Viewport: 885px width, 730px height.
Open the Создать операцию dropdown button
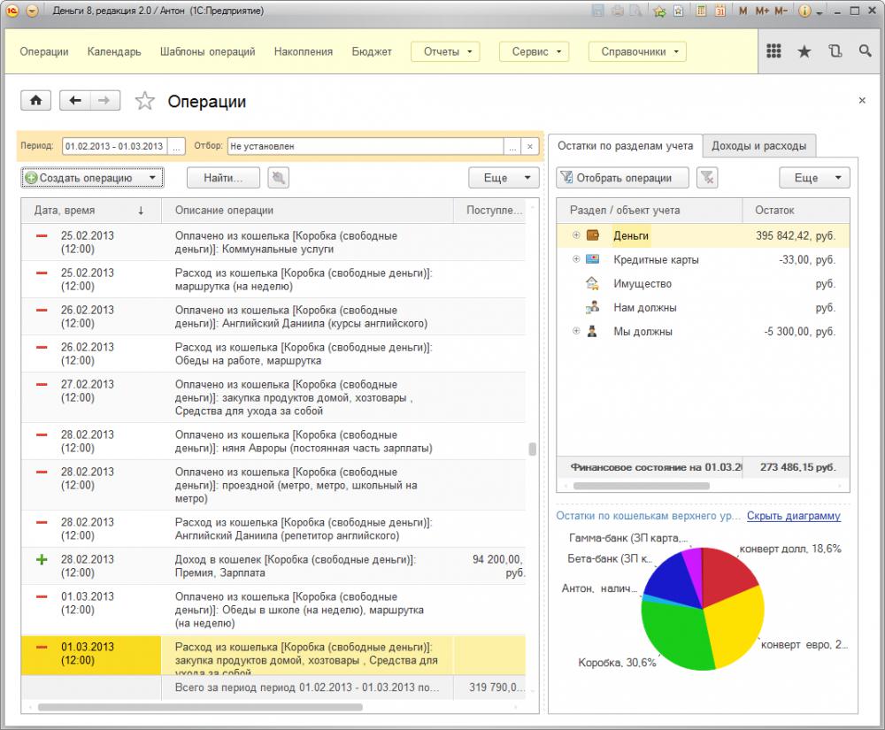coord(93,178)
